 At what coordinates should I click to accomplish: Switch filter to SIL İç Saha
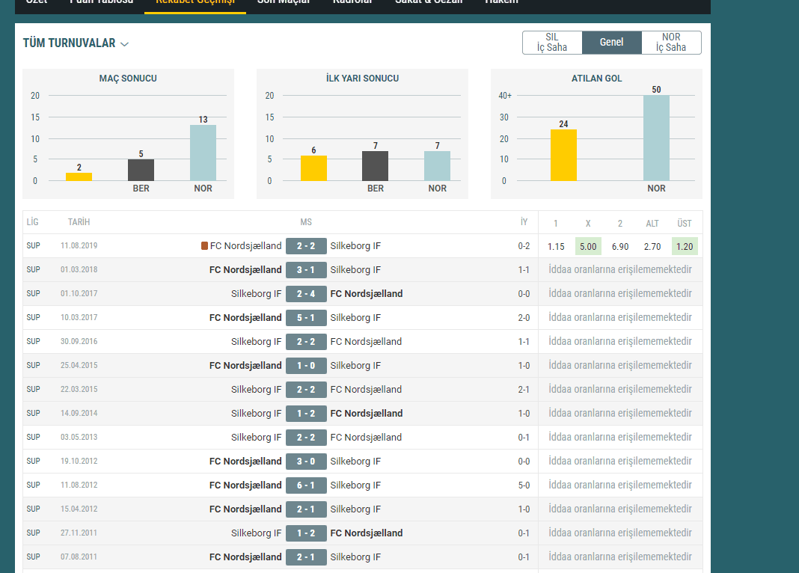click(552, 43)
